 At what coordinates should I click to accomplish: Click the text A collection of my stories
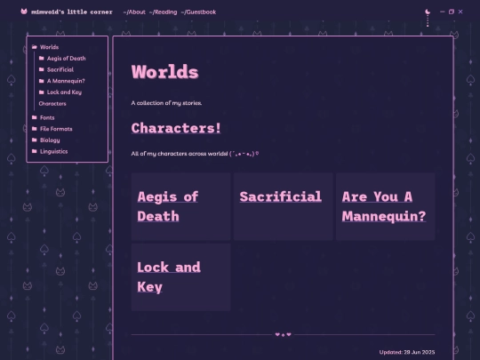[166, 103]
